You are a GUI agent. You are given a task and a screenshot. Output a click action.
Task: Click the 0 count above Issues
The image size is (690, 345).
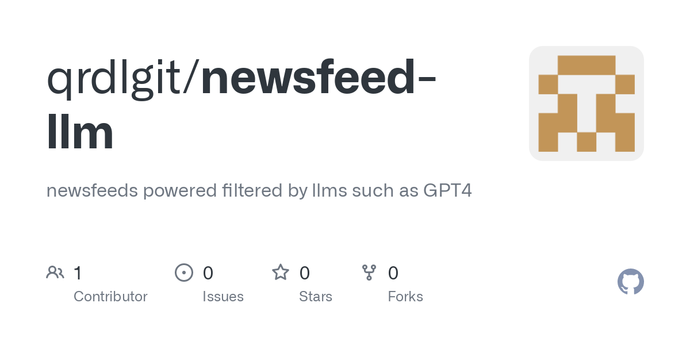208,273
